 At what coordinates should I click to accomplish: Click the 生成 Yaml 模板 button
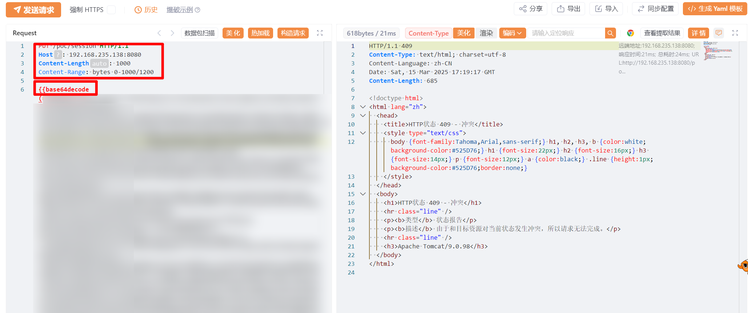715,9
